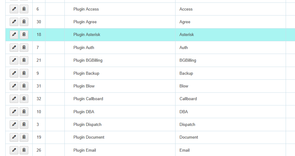Screen dimensions: 295x156
Task: Edit the Plugin Document row
Action: pyautogui.click(x=14, y=137)
